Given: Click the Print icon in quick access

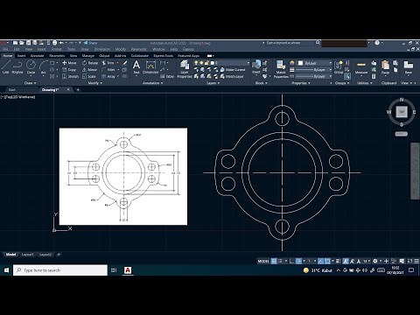Looking at the screenshot, I should coord(54,43).
